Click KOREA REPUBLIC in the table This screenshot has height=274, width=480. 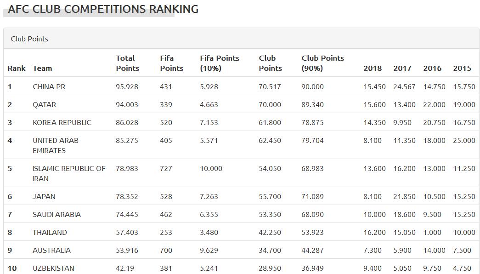click(x=62, y=122)
